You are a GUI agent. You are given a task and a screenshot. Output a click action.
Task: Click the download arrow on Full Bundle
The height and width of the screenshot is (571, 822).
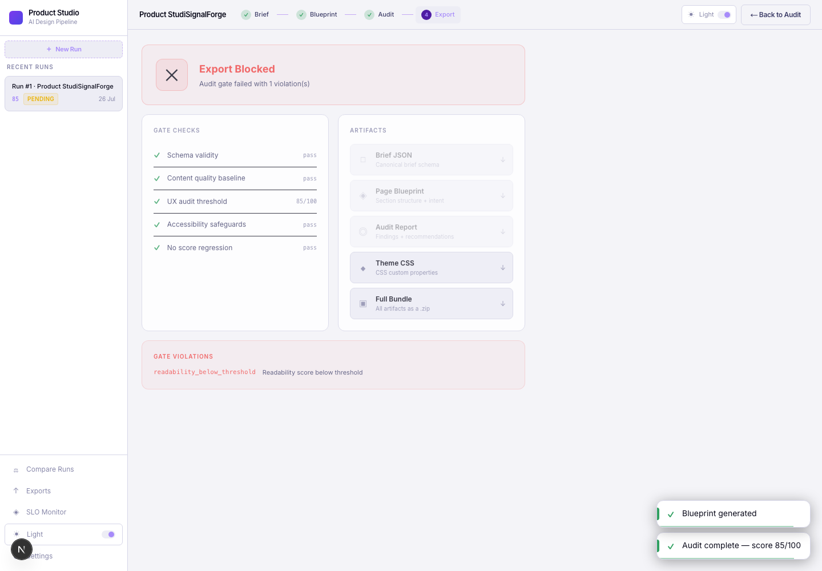pos(503,304)
